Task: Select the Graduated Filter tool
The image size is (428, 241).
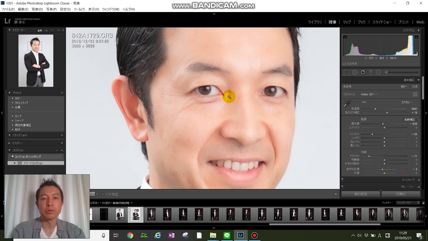Action: [x=370, y=72]
